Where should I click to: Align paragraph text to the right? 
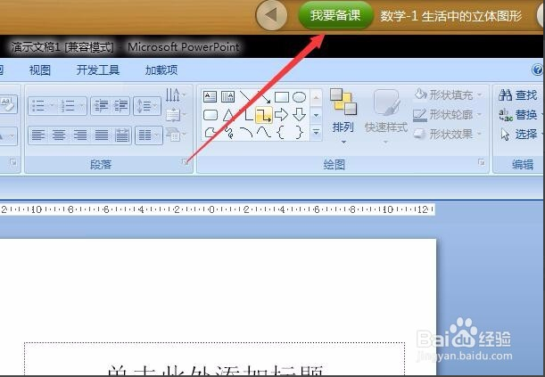tap(80, 135)
